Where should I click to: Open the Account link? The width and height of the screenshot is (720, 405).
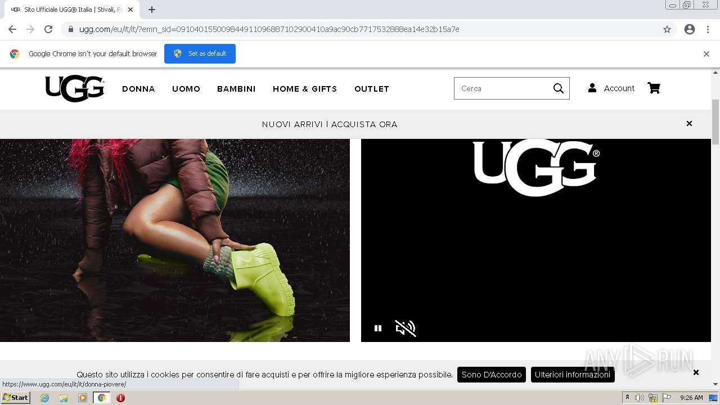click(x=619, y=88)
